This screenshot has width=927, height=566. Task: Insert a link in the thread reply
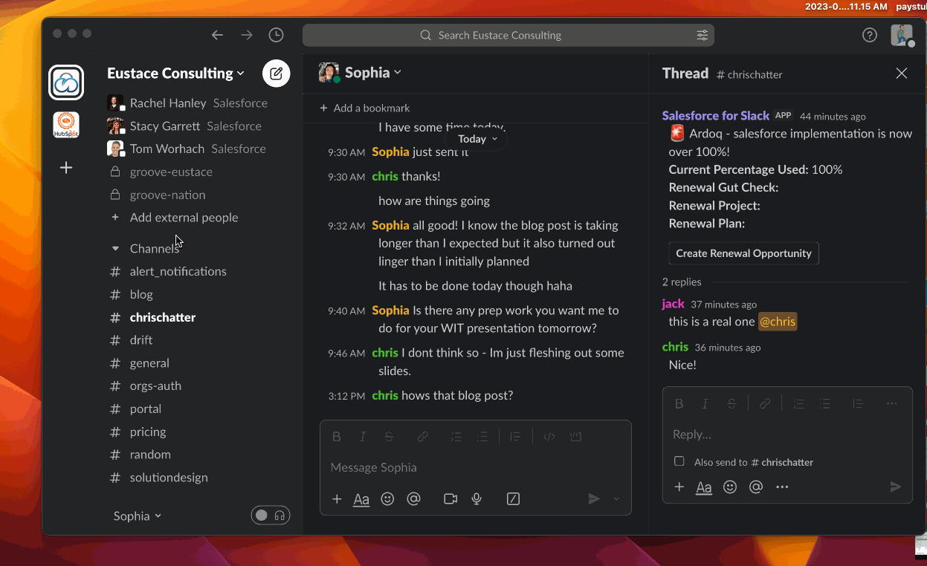pyautogui.click(x=765, y=404)
